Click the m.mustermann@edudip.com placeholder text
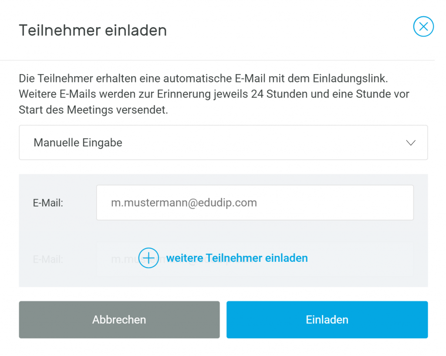 [184, 203]
